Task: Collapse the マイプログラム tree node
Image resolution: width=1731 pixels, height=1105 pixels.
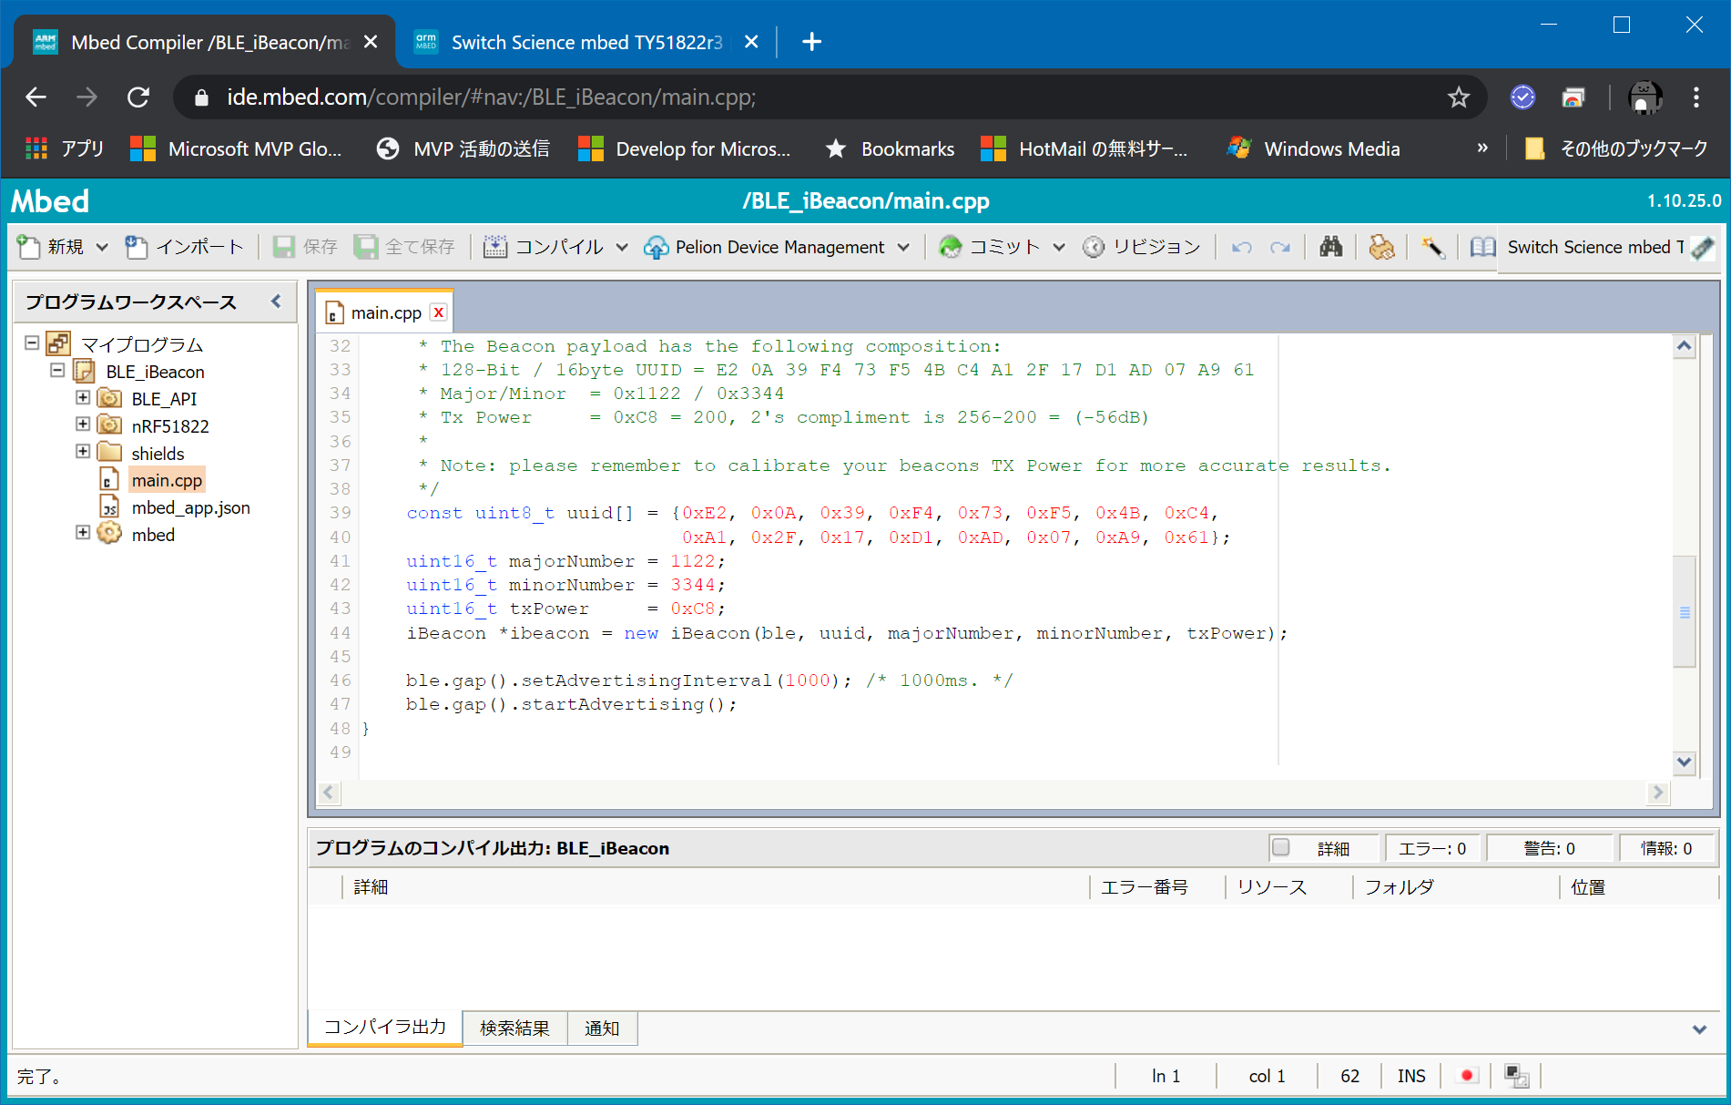Action: pyautogui.click(x=32, y=343)
